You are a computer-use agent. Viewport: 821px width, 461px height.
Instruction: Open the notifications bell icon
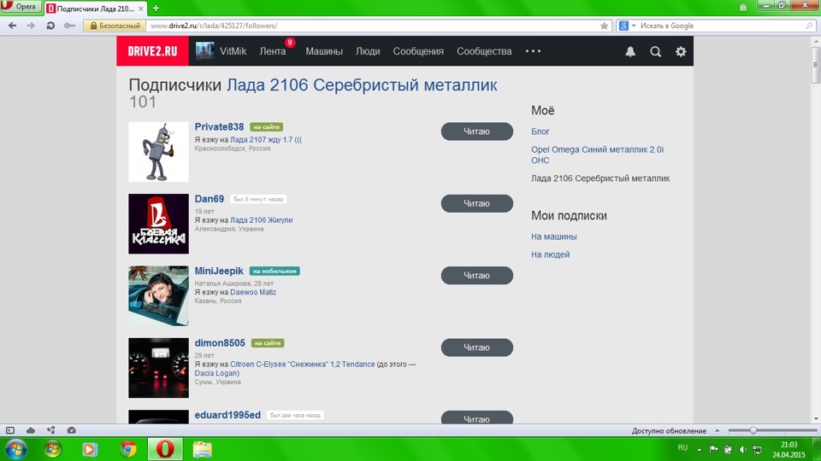(630, 51)
